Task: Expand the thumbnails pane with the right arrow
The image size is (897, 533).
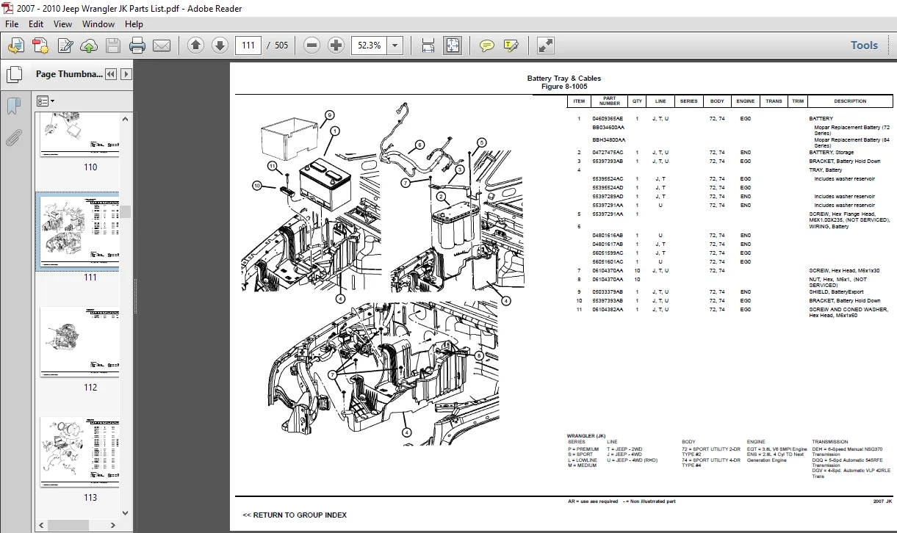Action: click(126, 74)
